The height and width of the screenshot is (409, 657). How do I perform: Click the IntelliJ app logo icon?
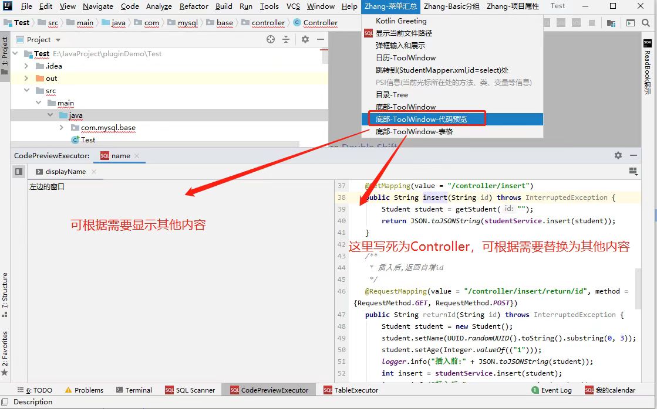click(x=6, y=6)
